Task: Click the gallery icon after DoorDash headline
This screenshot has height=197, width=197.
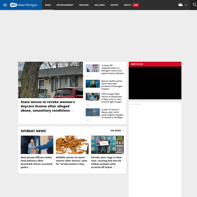Action: click(x=30, y=167)
